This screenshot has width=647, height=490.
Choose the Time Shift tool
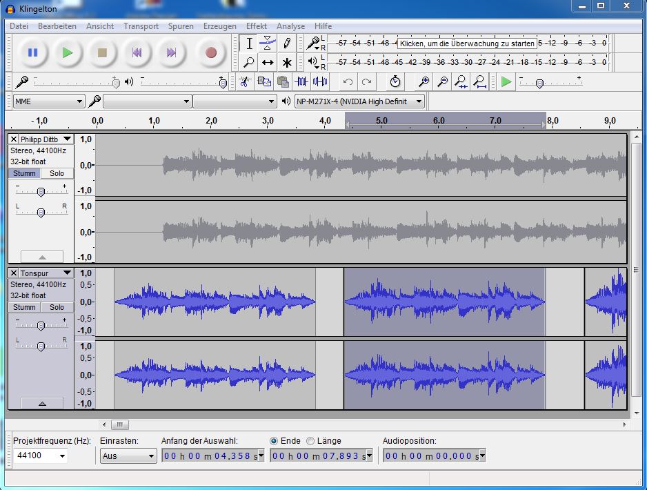pos(268,63)
